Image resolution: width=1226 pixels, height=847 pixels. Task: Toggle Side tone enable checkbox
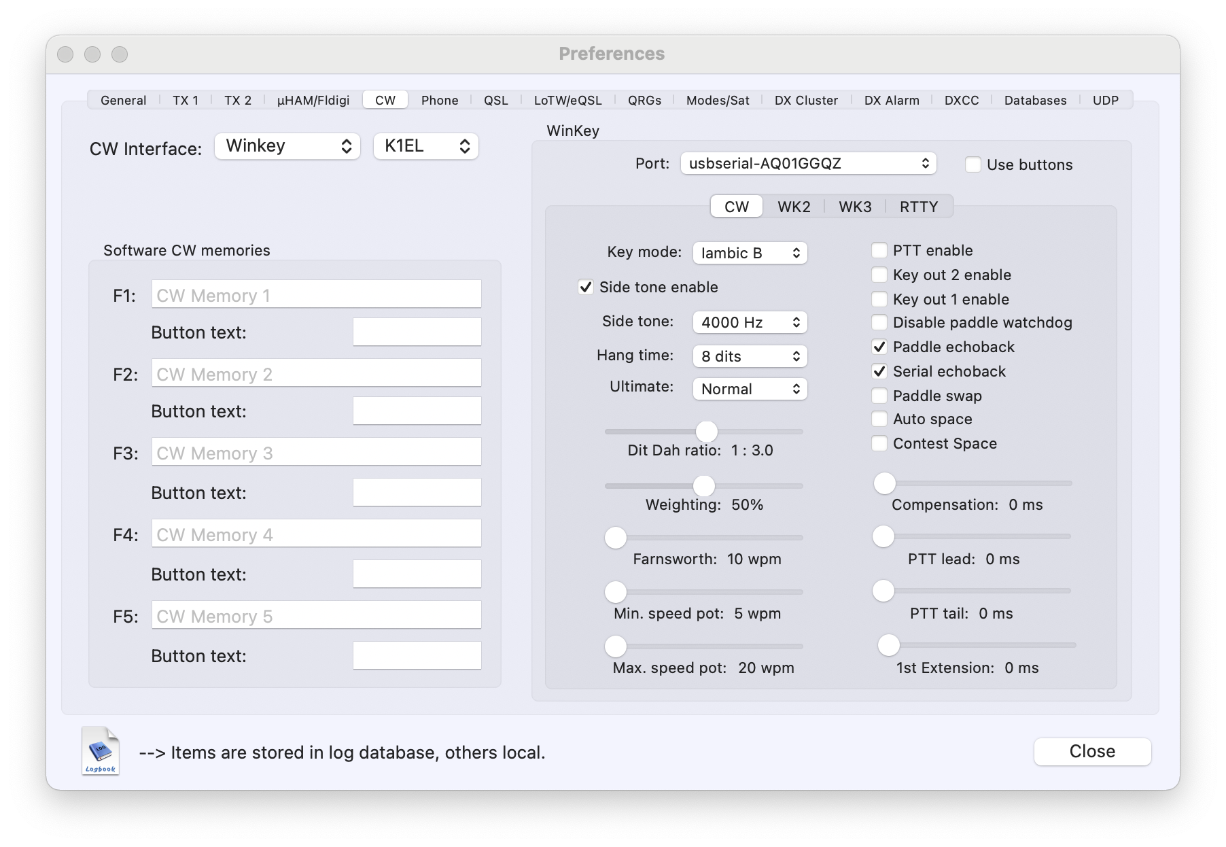(586, 288)
